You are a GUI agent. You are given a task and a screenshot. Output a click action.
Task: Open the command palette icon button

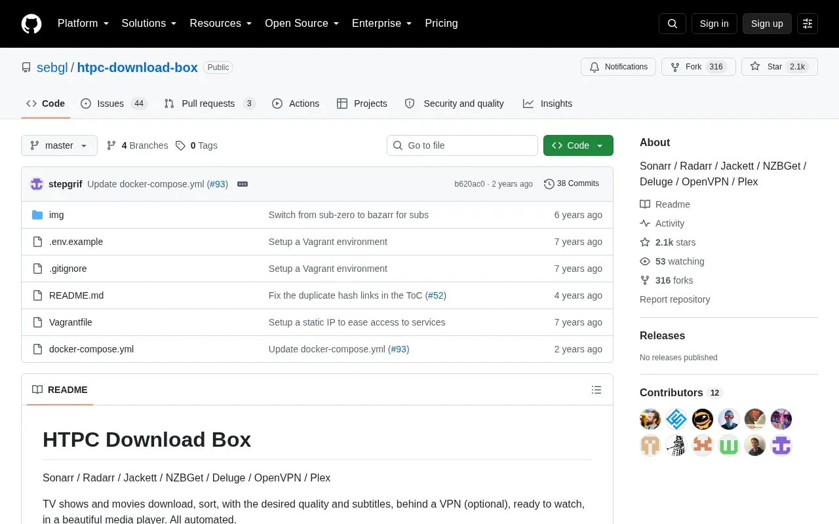pos(808,24)
